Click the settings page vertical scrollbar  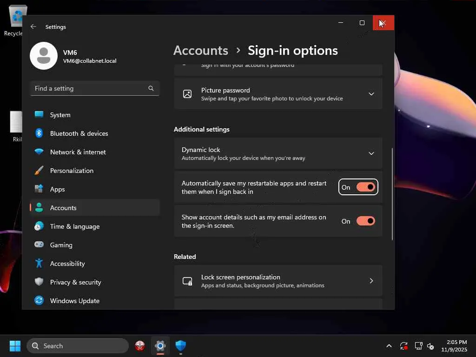coord(392,194)
